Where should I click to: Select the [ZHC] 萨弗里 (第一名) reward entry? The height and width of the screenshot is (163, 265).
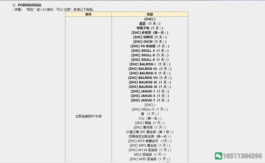pyautogui.click(x=150, y=32)
